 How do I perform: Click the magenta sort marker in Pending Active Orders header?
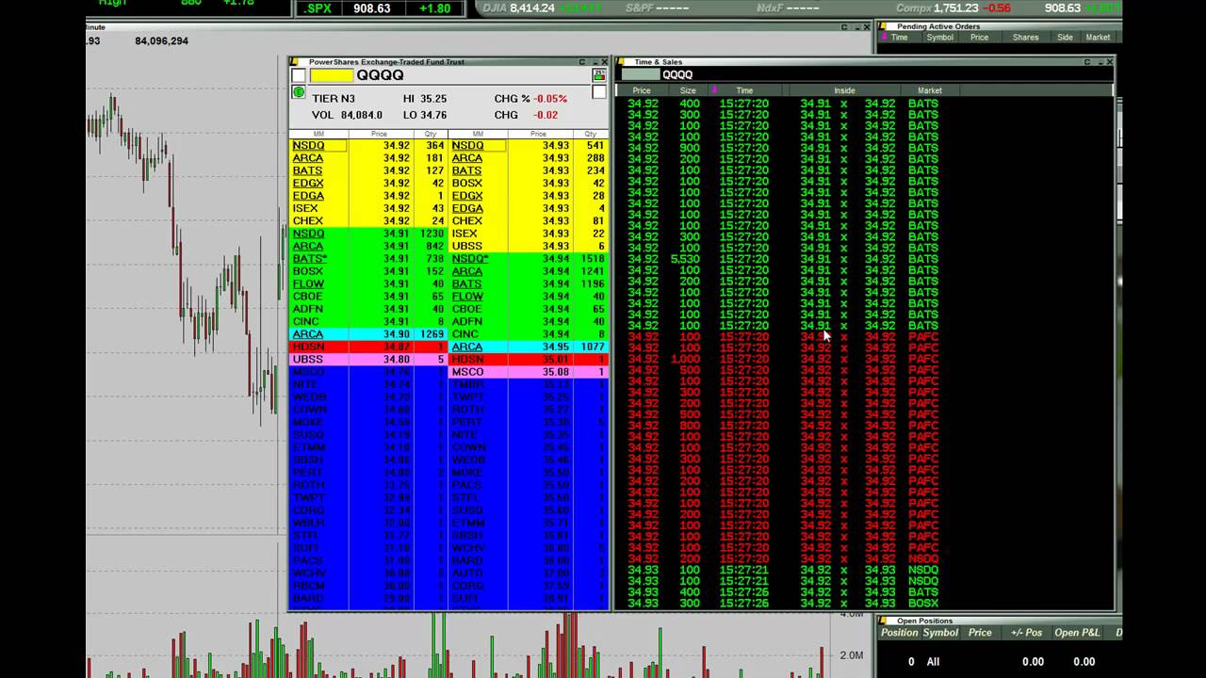click(883, 38)
